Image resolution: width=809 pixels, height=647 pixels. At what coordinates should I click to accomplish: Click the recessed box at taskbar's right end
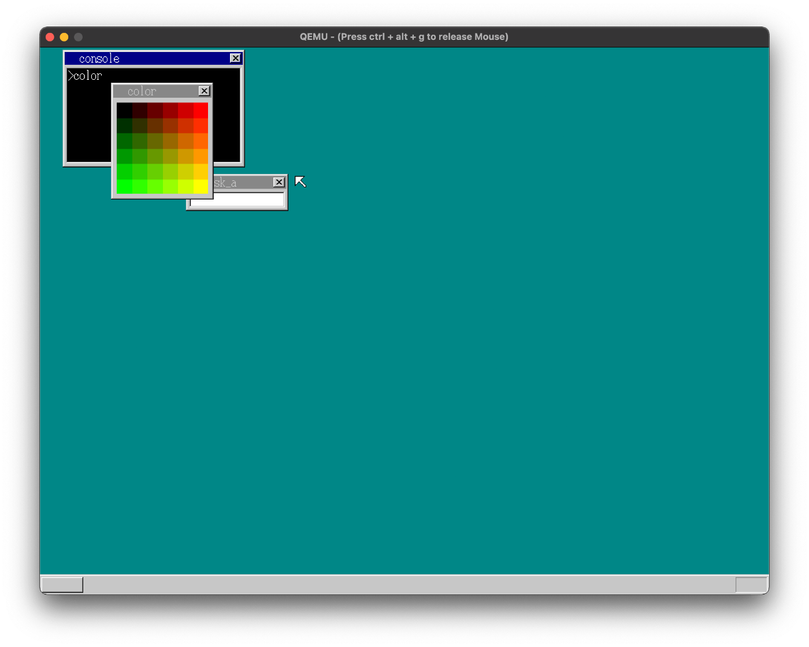[751, 585]
